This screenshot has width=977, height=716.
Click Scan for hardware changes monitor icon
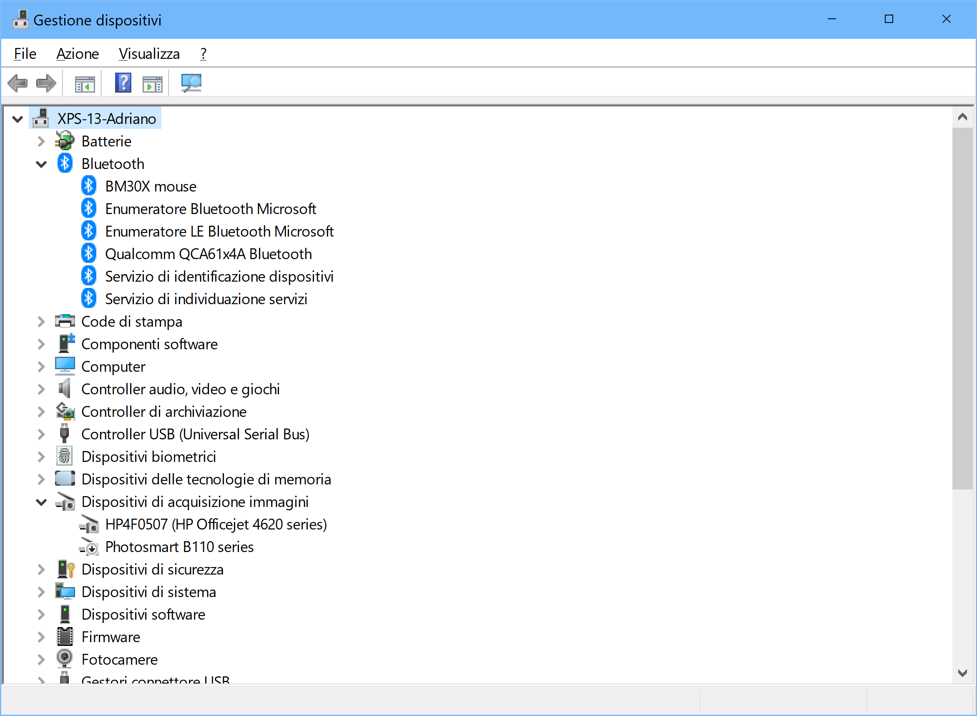point(191,83)
